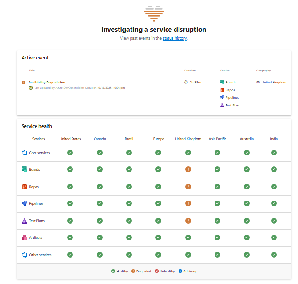Click the Core services icon in Service health
Viewport: 298px width, 284px height.
click(24, 153)
